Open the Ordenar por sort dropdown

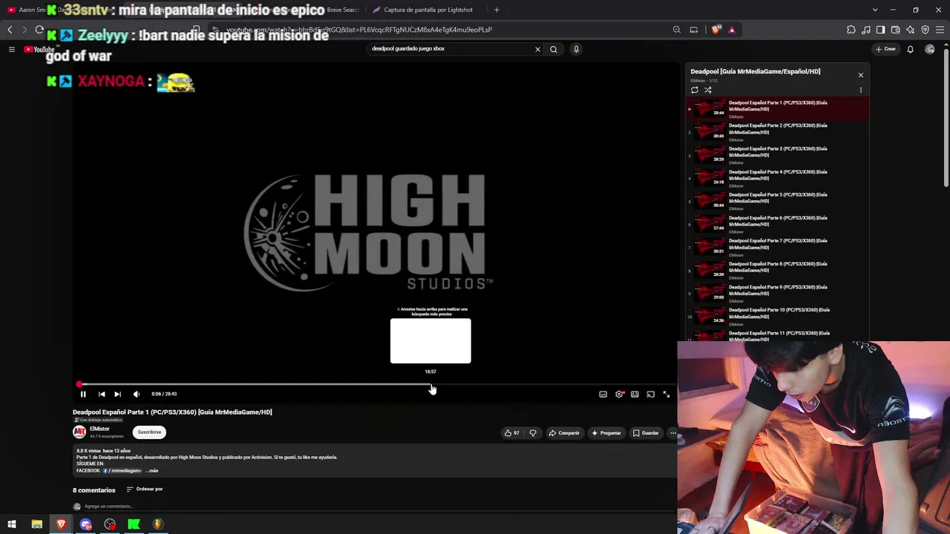coord(144,489)
